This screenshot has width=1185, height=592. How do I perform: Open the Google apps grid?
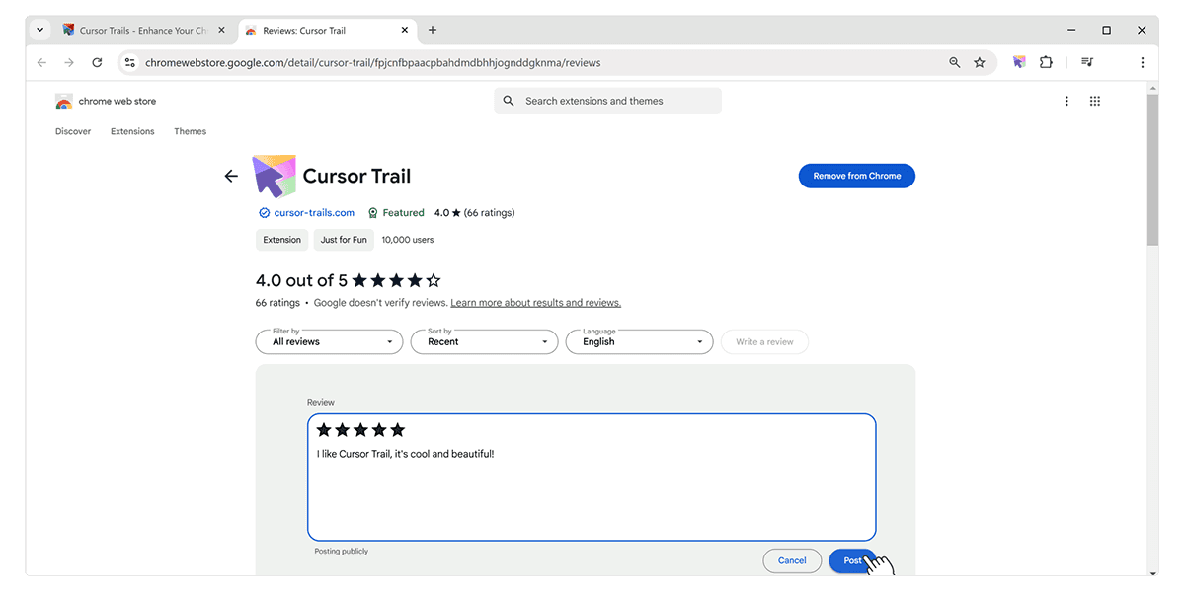[1095, 101]
